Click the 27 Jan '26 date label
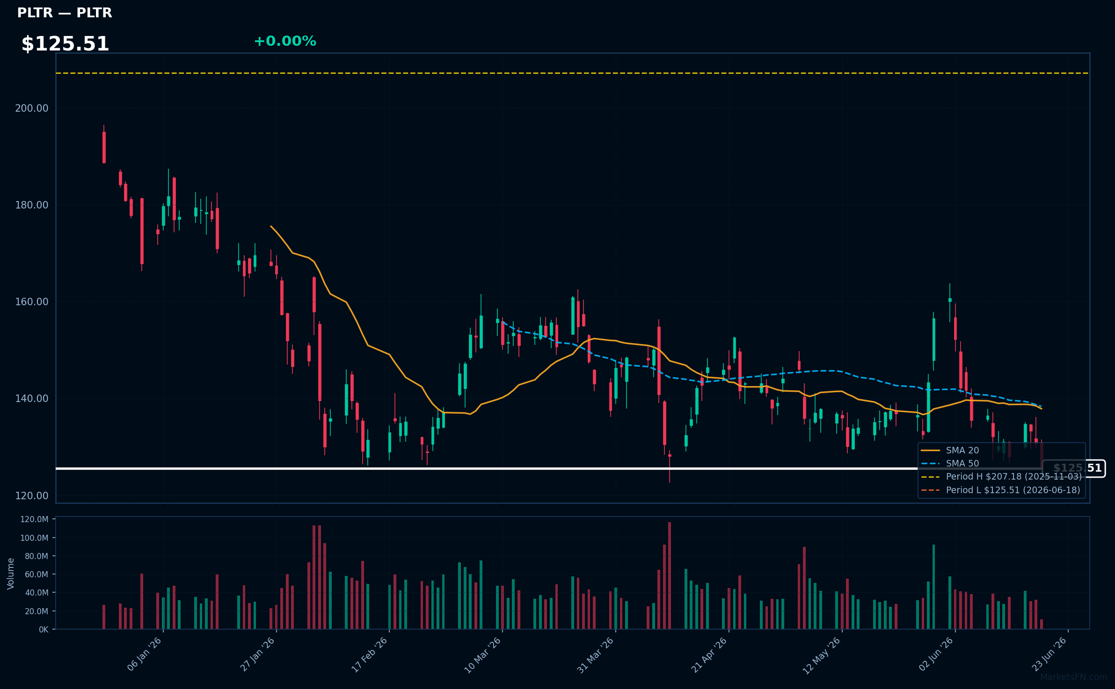 click(257, 654)
